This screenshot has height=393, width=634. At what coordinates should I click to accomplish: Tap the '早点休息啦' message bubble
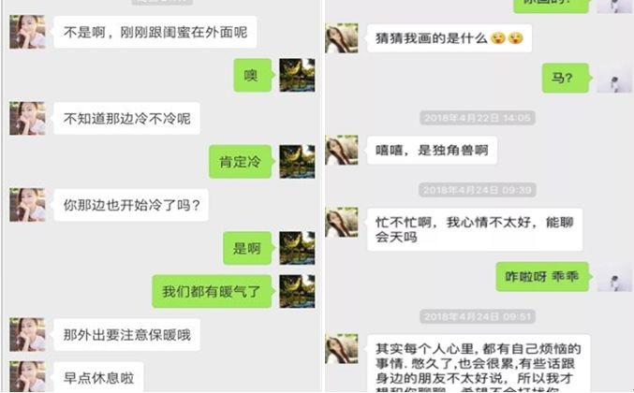pos(98,377)
